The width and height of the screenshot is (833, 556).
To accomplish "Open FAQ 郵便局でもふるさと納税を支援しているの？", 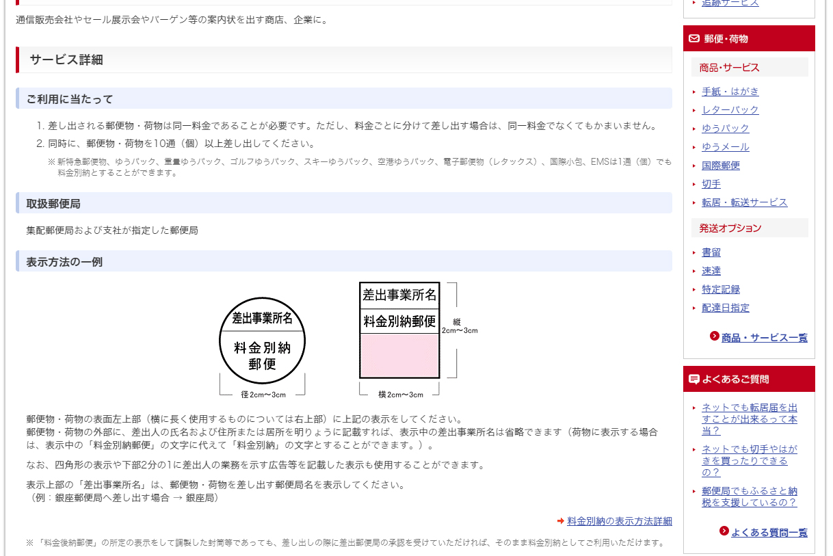I will click(x=749, y=497).
